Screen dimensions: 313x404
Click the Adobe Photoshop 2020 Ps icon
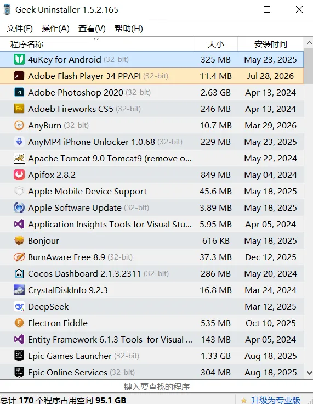(x=19, y=93)
